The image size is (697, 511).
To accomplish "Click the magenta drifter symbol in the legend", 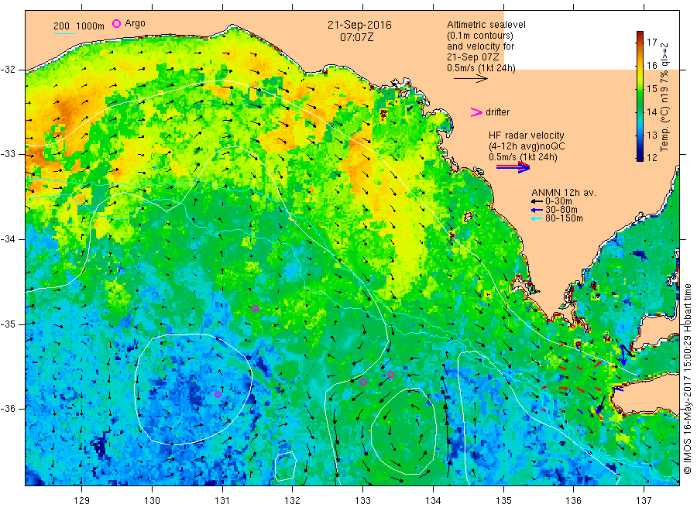I will coord(476,112).
